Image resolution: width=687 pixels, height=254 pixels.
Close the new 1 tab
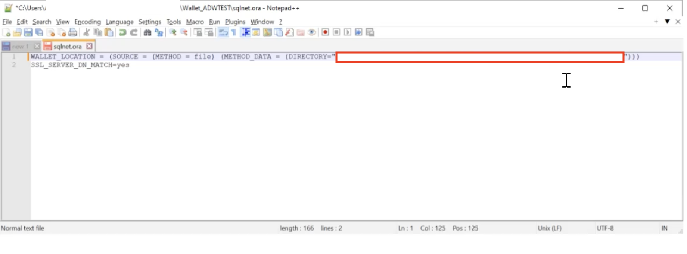(x=37, y=46)
